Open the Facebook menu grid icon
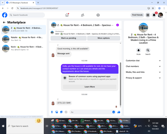Viewport: 167px width, 134px height. [x=148, y=15]
